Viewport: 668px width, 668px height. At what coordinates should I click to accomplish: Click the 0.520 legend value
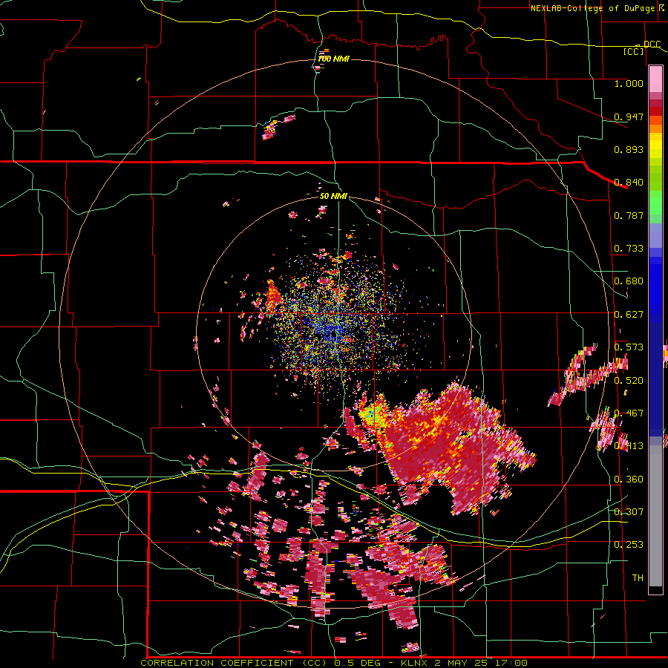[629, 381]
